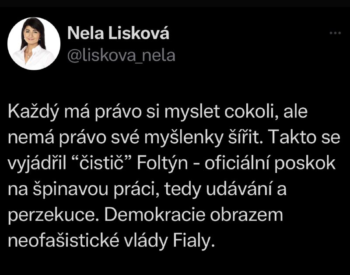The width and height of the screenshot is (350, 275).
Task: Click the word "myšlenky" in the second line
Action: click(x=184, y=138)
